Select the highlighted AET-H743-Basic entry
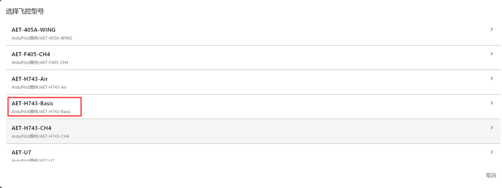 33,103
